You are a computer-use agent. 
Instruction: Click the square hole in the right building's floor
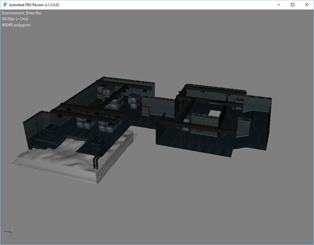click(215, 113)
